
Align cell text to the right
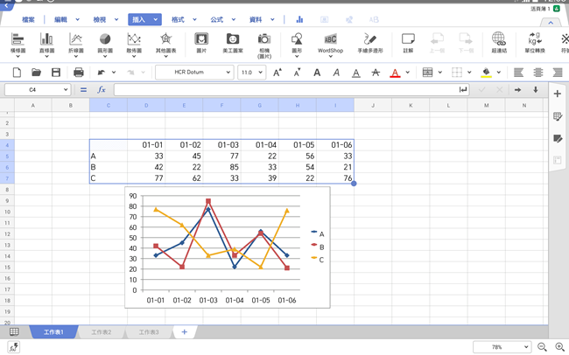[558, 73]
